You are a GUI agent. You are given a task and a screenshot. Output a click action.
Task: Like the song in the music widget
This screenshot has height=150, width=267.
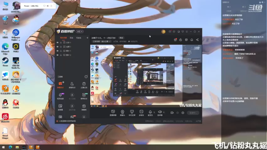(44, 6)
